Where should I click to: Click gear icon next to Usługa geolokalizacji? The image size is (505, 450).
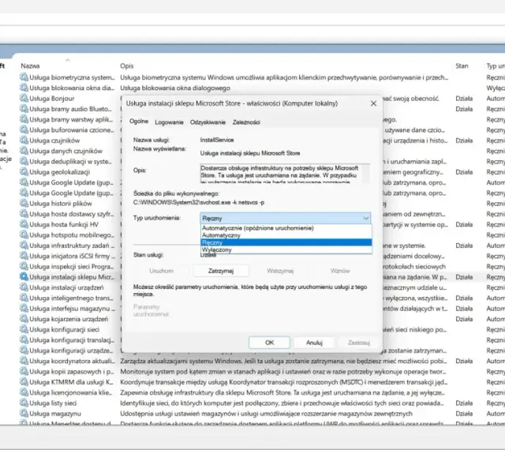(24, 172)
